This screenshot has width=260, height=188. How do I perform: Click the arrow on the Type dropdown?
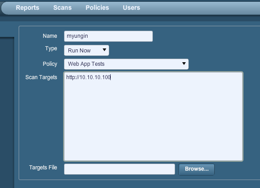click(x=104, y=50)
